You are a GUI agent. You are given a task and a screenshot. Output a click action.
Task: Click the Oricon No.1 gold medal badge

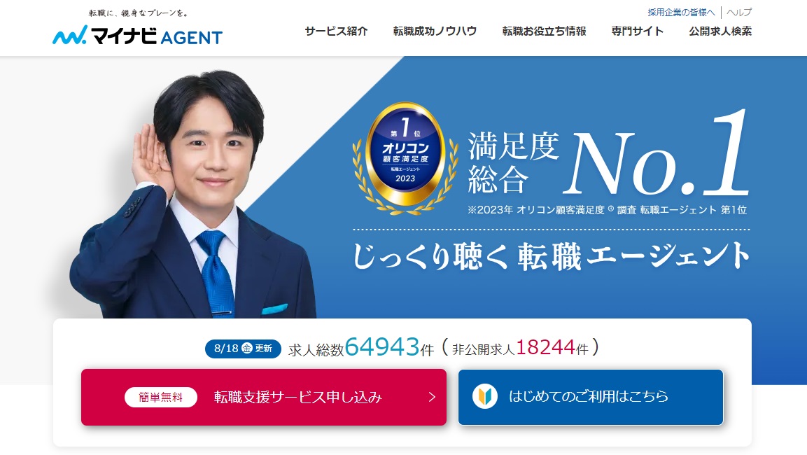[405, 158]
